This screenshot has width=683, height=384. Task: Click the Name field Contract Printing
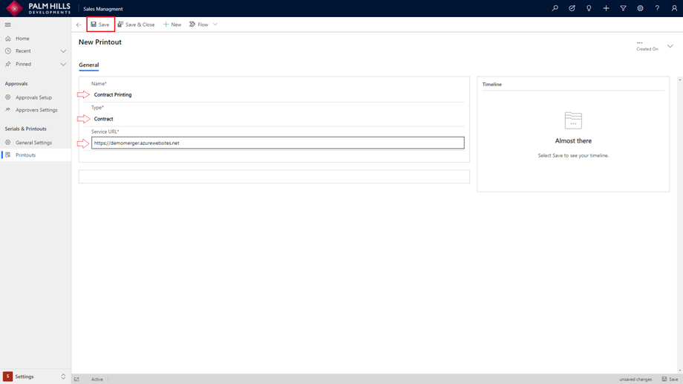278,94
